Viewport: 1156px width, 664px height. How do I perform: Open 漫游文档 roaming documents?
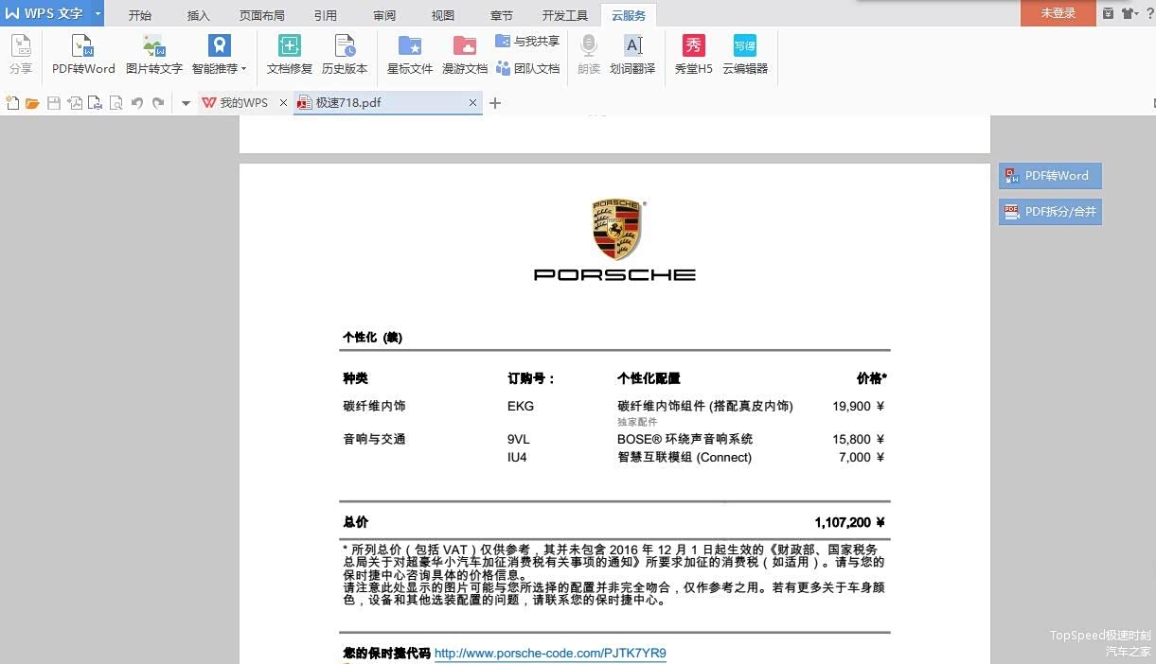[x=464, y=54]
